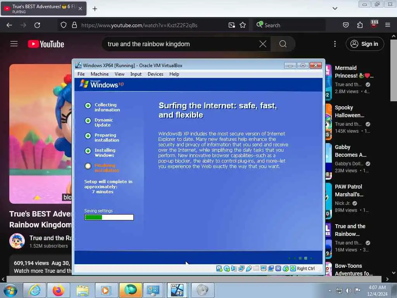Click the VirtualBox hard disk activity icon

click(219, 269)
